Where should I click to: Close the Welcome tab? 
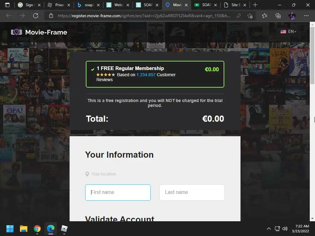tap(128, 5)
